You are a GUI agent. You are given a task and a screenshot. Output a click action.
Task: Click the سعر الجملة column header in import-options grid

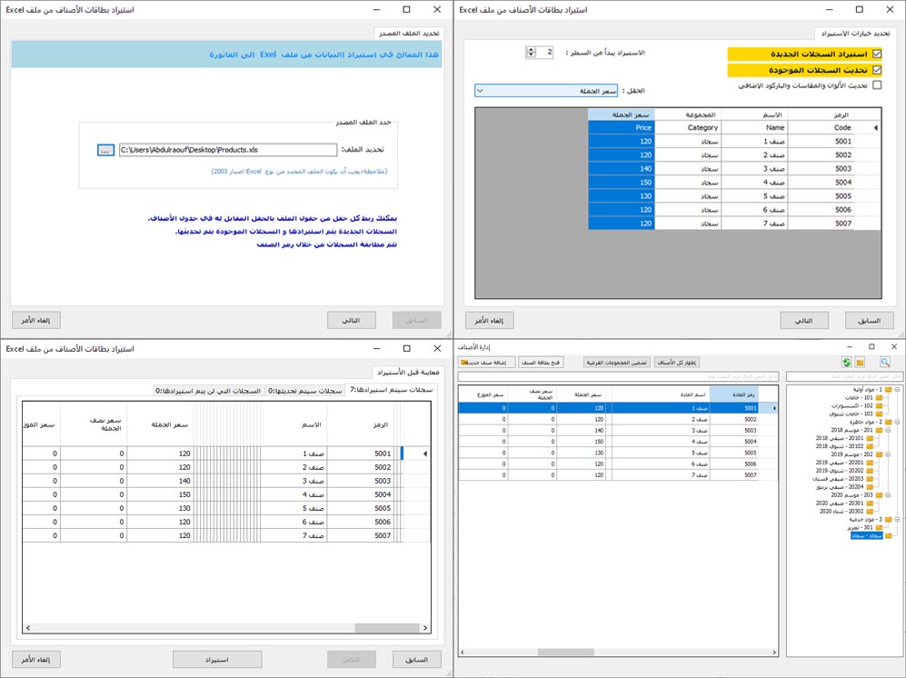coord(622,115)
